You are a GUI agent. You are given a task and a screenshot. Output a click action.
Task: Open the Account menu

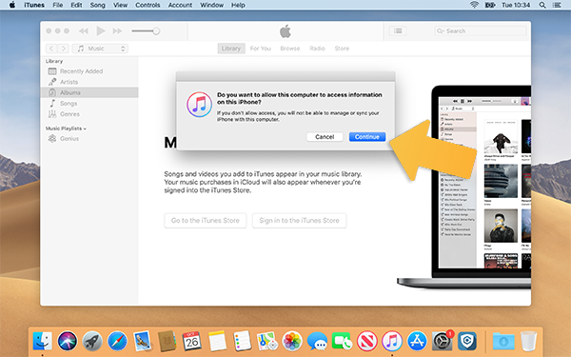tap(180, 5)
